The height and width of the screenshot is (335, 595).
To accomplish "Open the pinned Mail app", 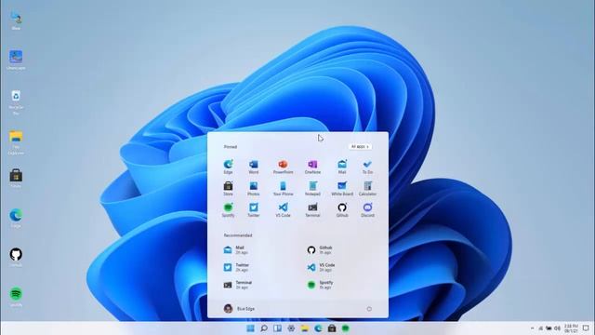I will coord(342,167).
